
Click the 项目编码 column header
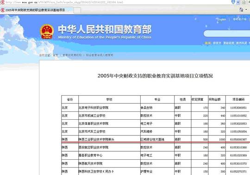[x=238, y=99]
